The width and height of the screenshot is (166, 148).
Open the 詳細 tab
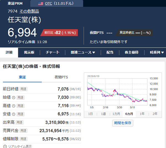9,52
